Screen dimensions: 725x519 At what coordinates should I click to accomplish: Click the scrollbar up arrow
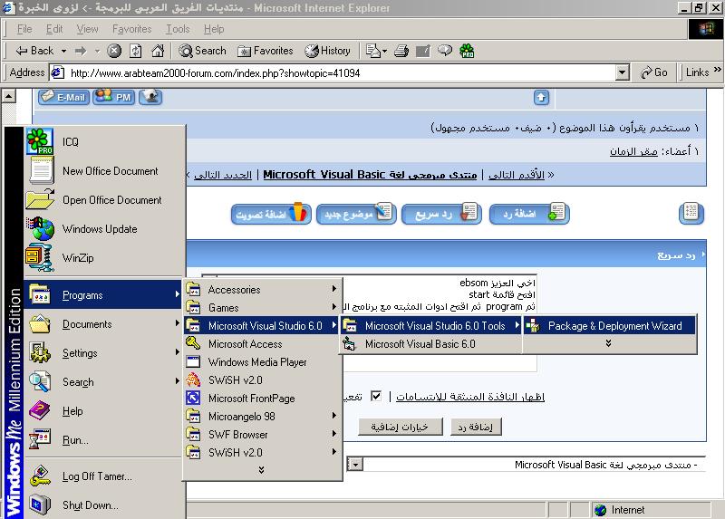point(9,96)
